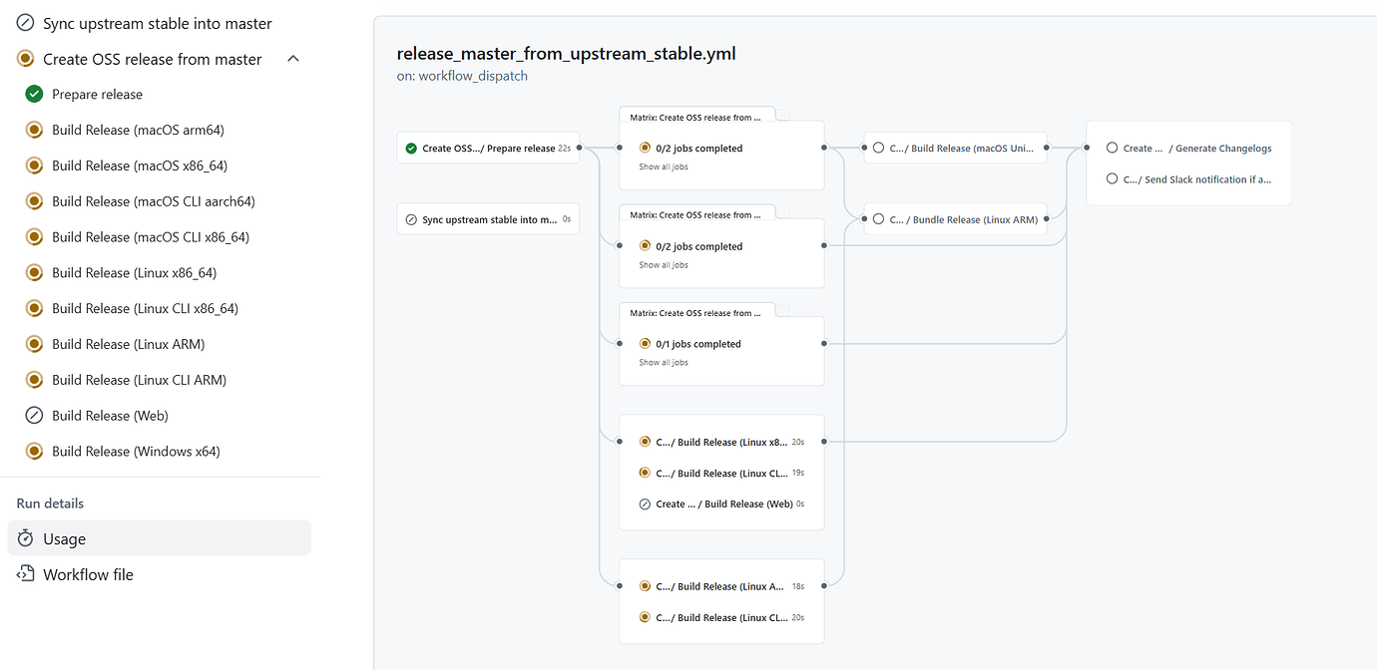Show all jobs in the 0/1 jobs completed matrix

point(664,363)
